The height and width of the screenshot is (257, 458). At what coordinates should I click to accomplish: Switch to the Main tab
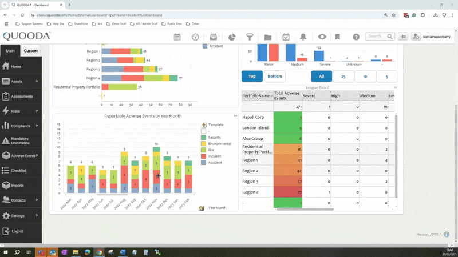(x=10, y=51)
